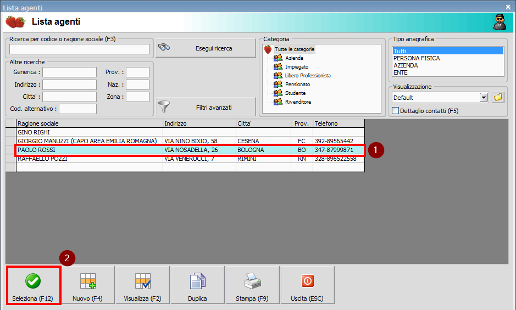Select the GIORGIO MANUZZI row
The width and height of the screenshot is (516, 310).
(87, 141)
